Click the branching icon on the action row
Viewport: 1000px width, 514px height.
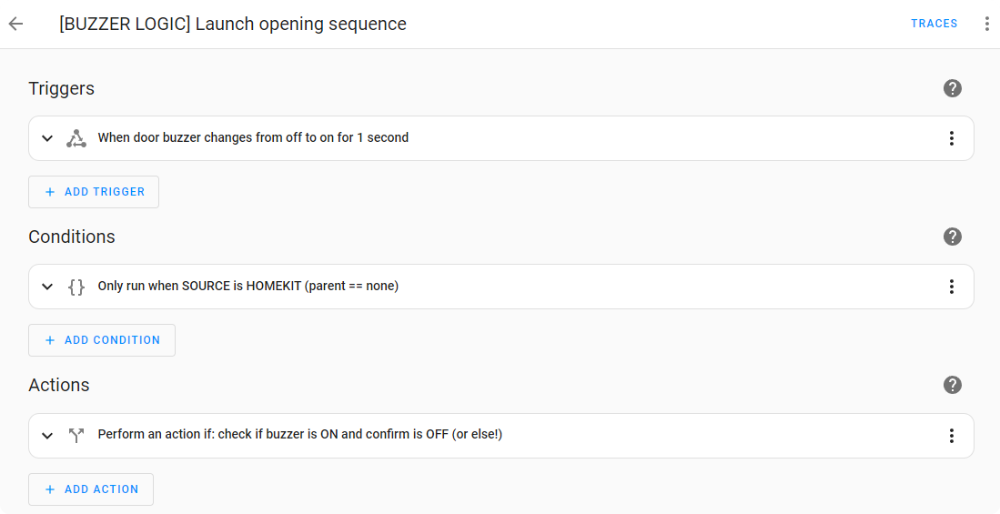coord(76,436)
